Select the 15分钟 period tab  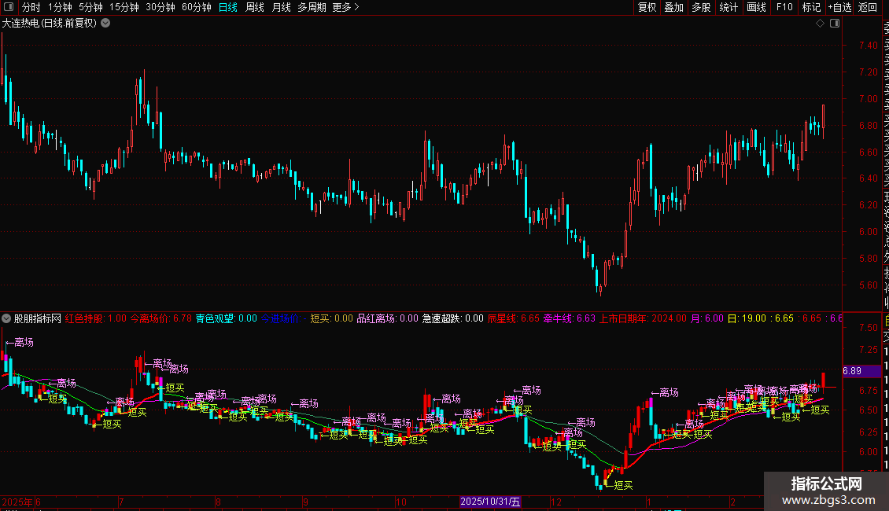124,7
